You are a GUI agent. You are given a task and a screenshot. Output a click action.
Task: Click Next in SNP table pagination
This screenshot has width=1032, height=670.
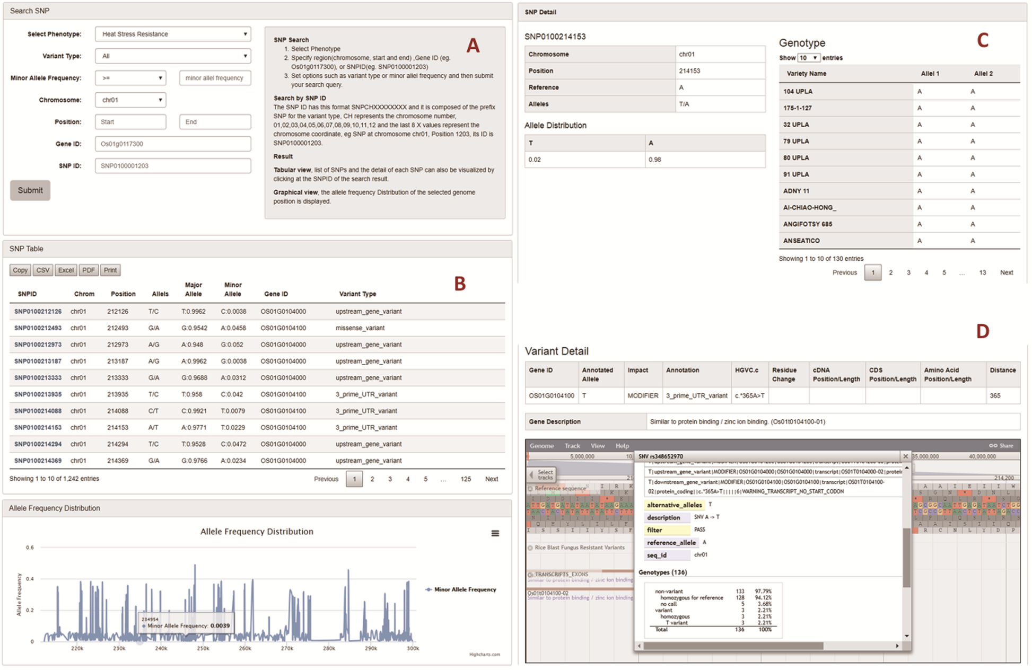pyautogui.click(x=492, y=479)
